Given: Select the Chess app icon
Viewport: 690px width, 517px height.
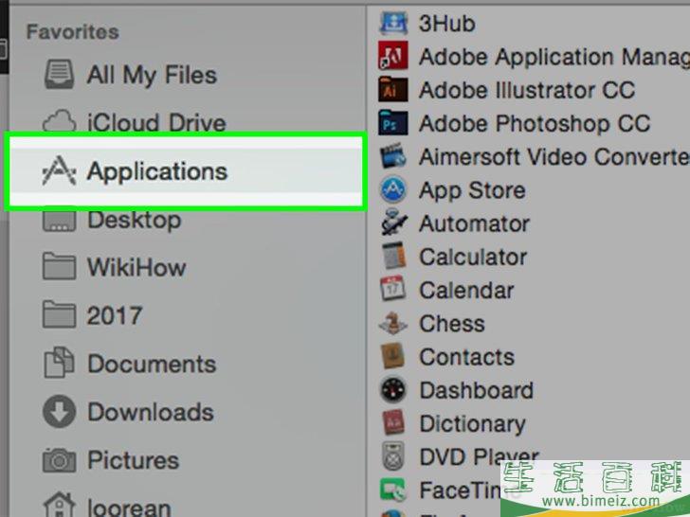Looking at the screenshot, I should (393, 323).
